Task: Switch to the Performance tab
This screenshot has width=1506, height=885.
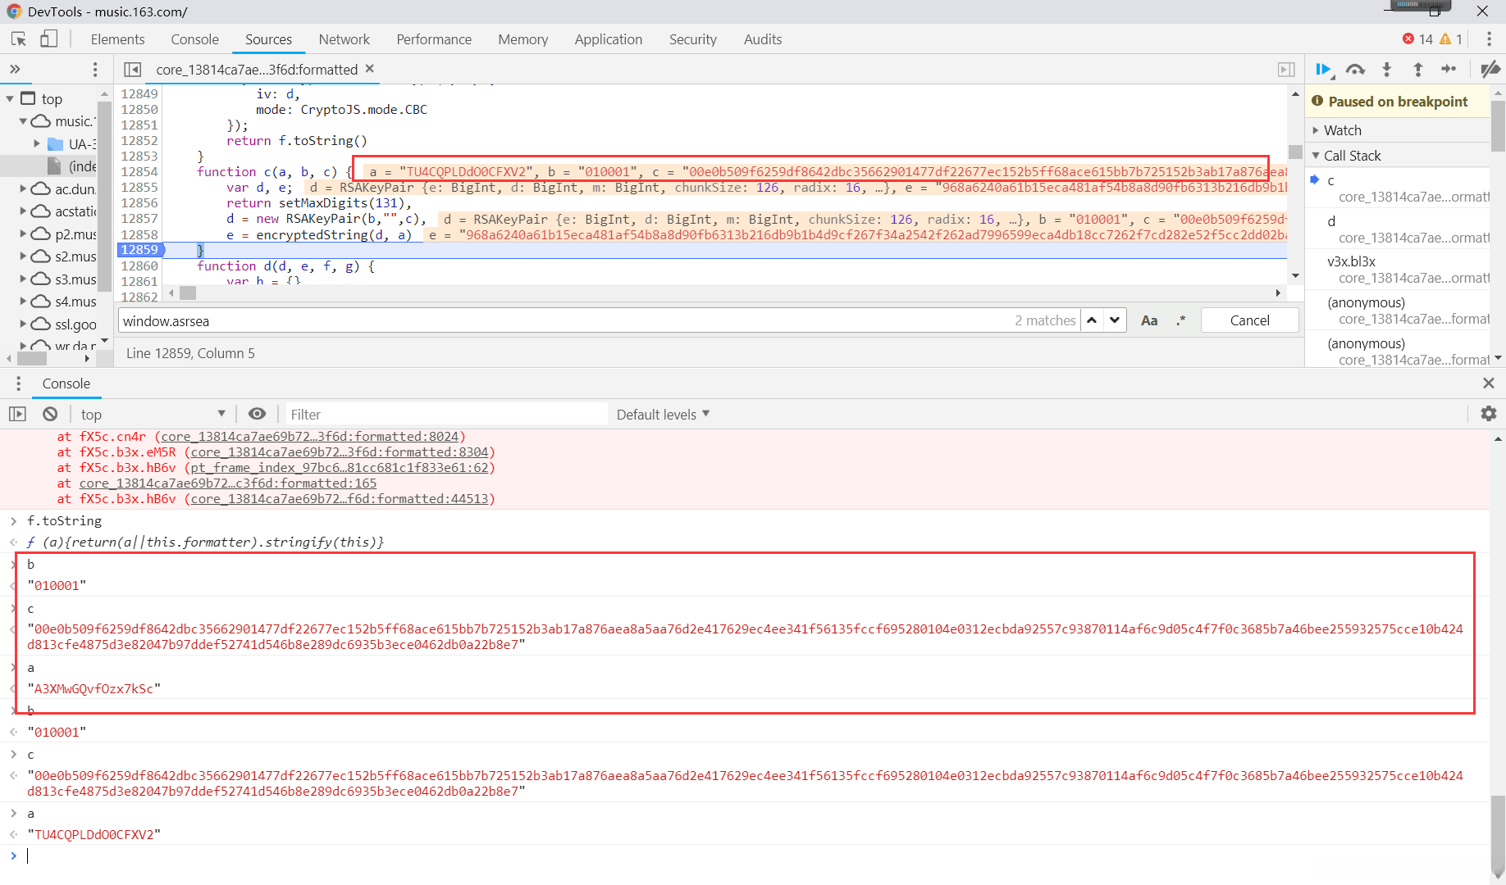Action: tap(434, 39)
